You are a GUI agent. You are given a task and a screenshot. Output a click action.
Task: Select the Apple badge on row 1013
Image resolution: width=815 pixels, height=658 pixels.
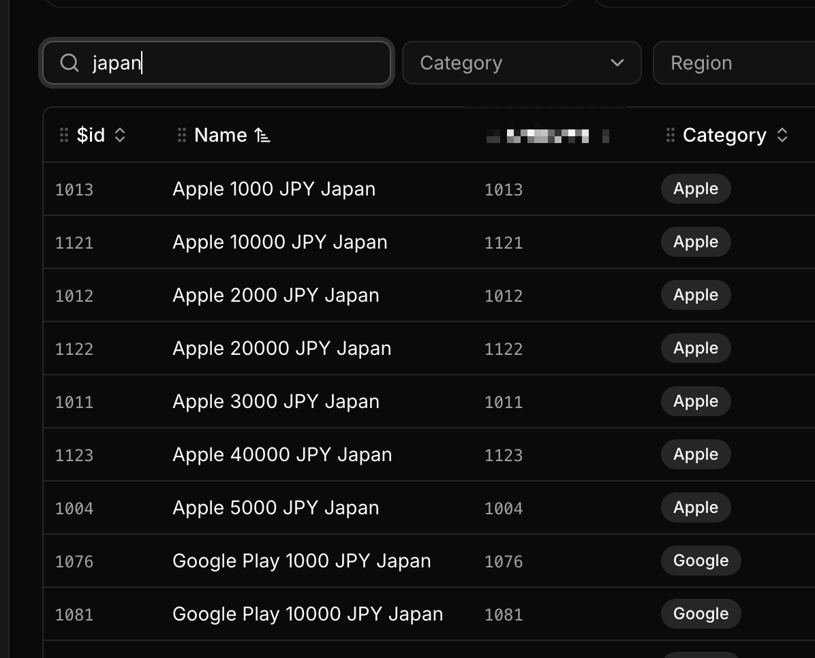pos(695,189)
